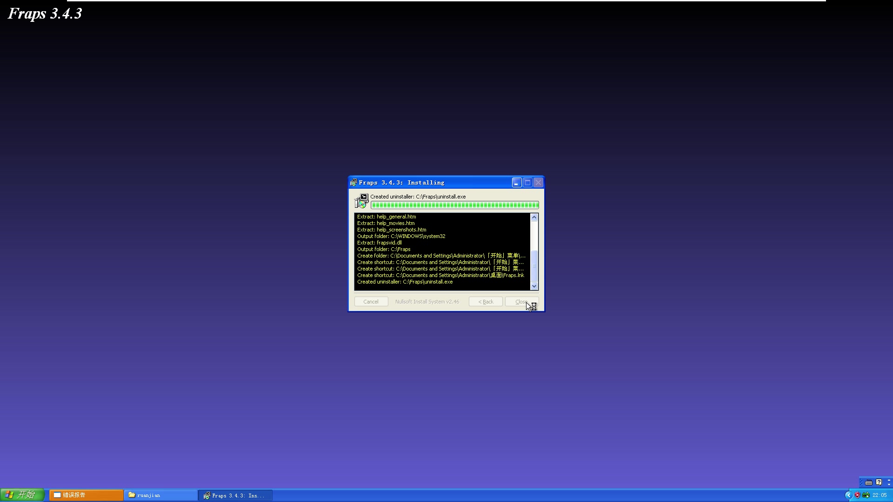Open the 开始 Start menu
The width and height of the screenshot is (893, 502).
[x=22, y=495]
